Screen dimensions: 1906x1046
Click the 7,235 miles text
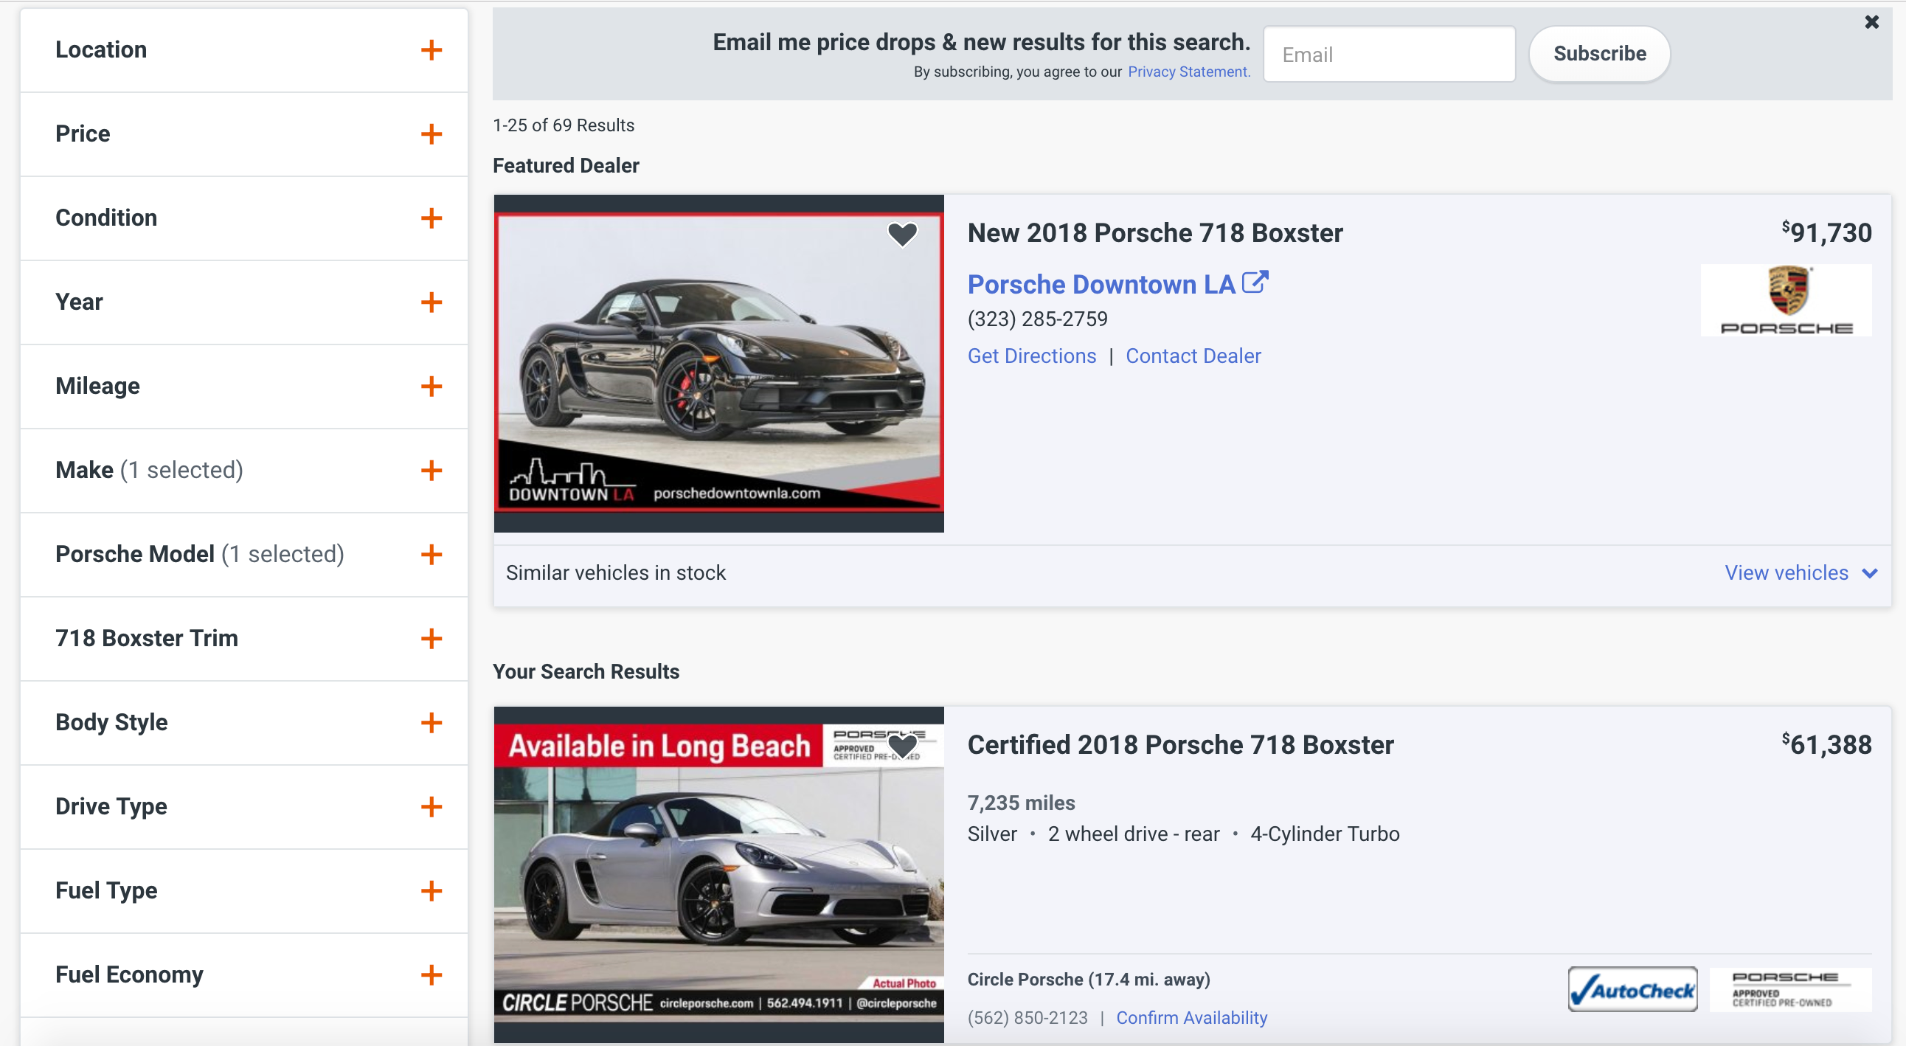click(x=1021, y=803)
